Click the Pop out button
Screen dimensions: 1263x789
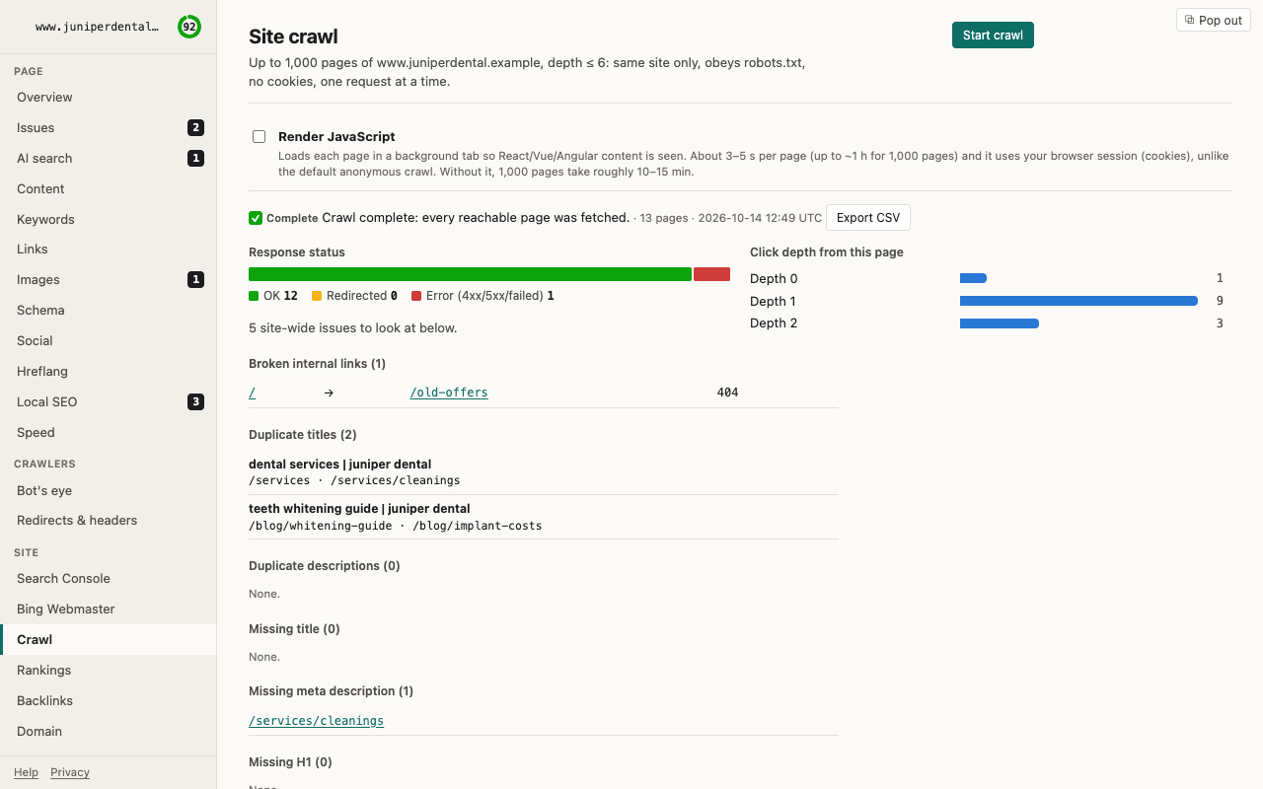coord(1213,20)
